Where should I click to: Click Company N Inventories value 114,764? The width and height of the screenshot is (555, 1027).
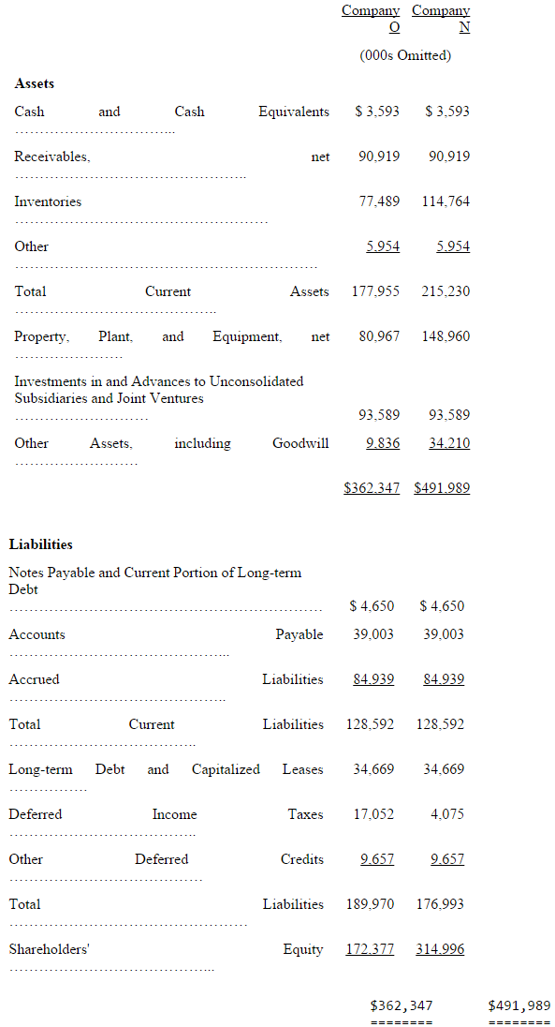pyautogui.click(x=445, y=201)
